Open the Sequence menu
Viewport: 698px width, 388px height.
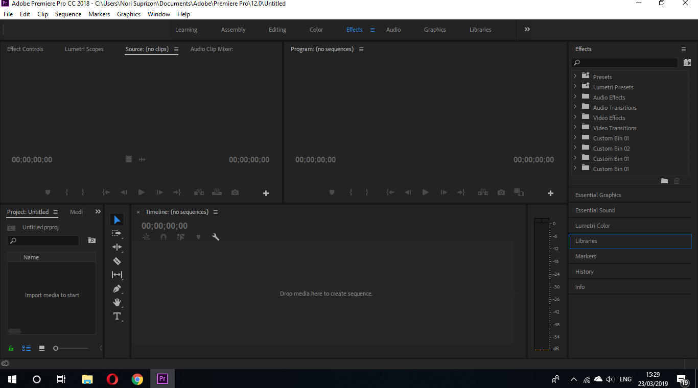68,14
